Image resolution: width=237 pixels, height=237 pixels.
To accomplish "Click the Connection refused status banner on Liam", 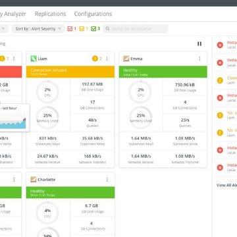I will click(70, 72).
